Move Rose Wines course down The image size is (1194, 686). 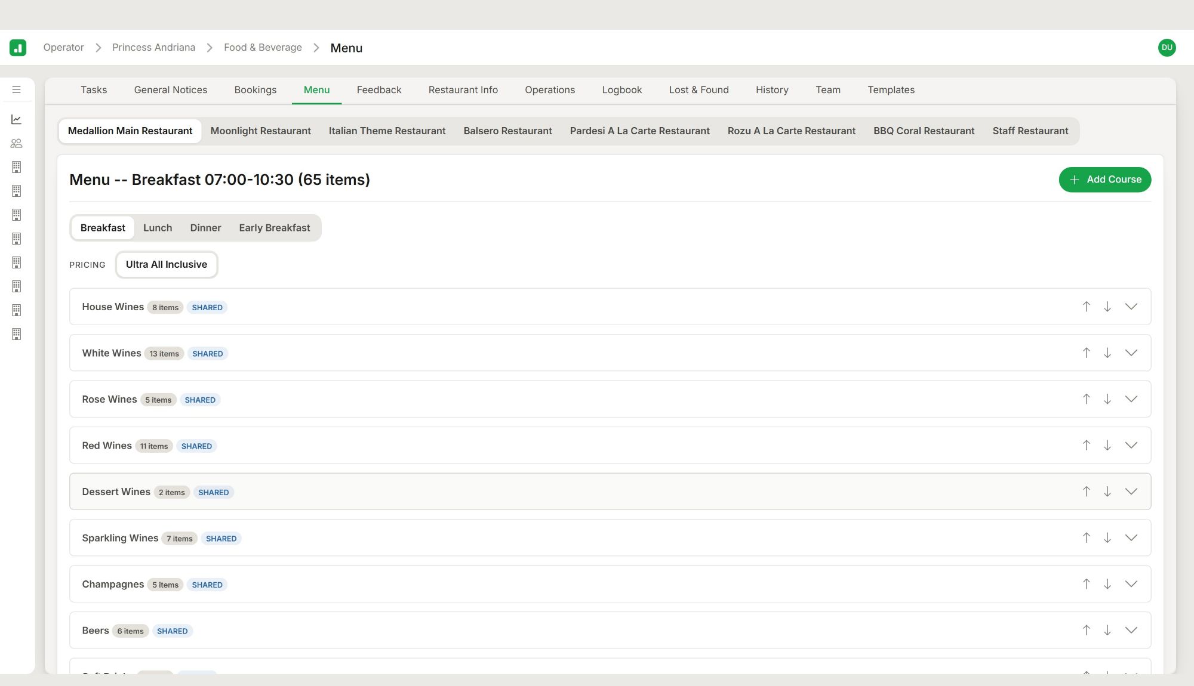[x=1107, y=399]
